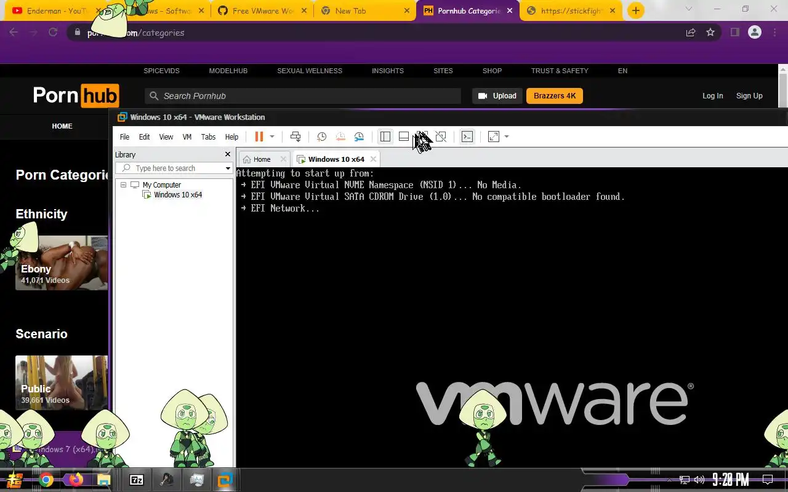Open a new browser tab with plus button
788x492 pixels.
coord(636,10)
